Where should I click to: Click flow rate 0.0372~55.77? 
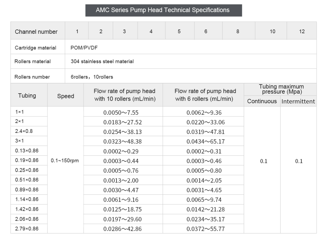click(205, 229)
